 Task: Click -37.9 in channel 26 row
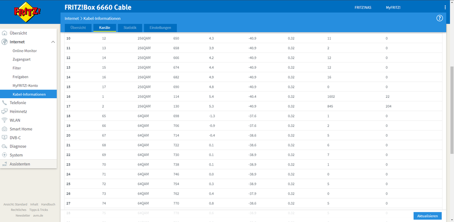click(x=252, y=194)
